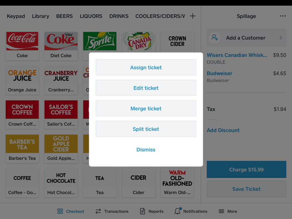The height and width of the screenshot is (219, 292).
Task: Open the Wisers Canadian Whisky line item
Action: [237, 55]
